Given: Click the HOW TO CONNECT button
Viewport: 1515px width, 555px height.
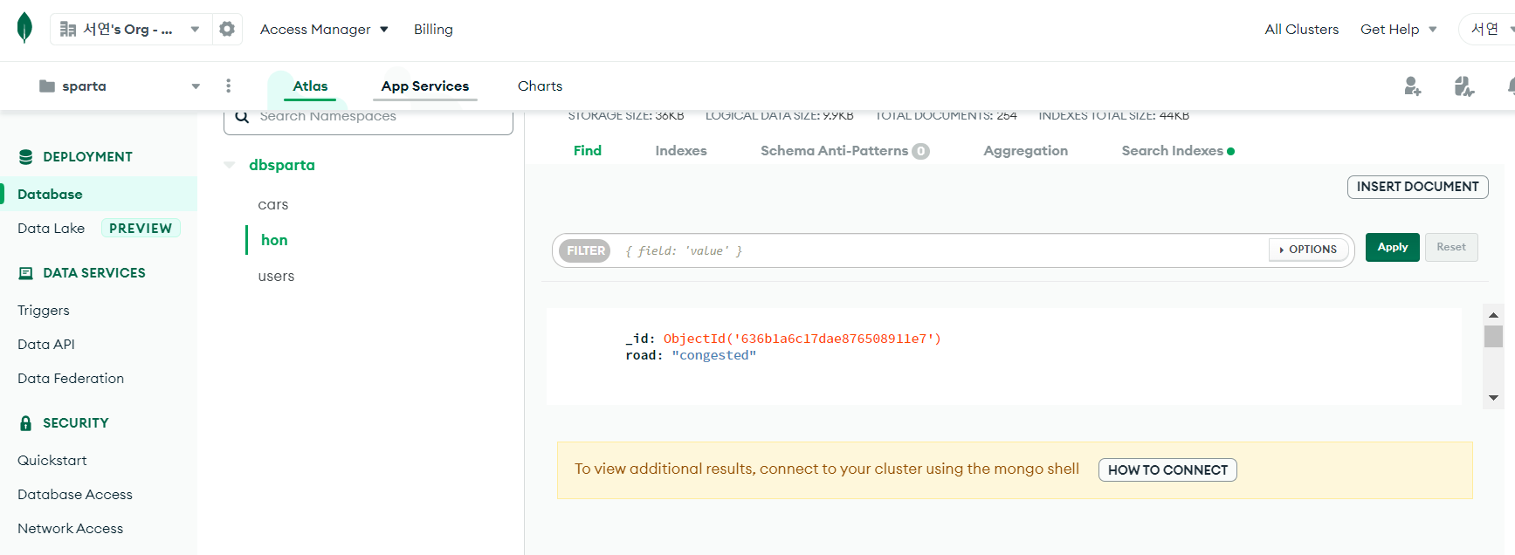Looking at the screenshot, I should pyautogui.click(x=1167, y=469).
